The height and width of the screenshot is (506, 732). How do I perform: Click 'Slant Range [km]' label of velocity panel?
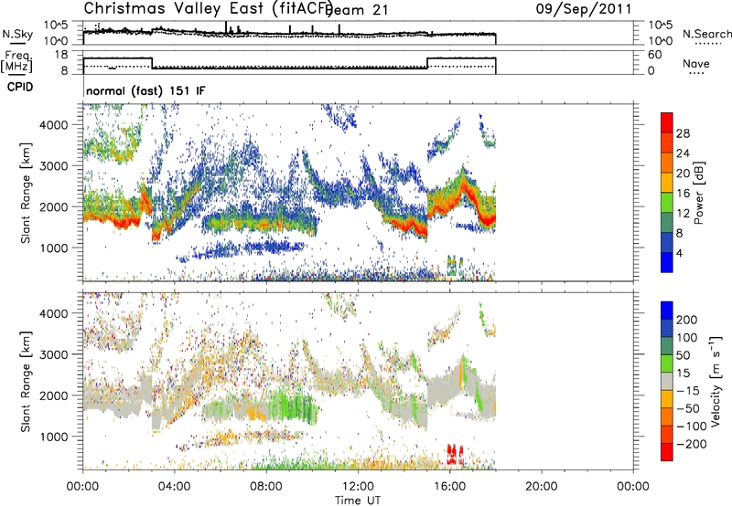click(26, 382)
